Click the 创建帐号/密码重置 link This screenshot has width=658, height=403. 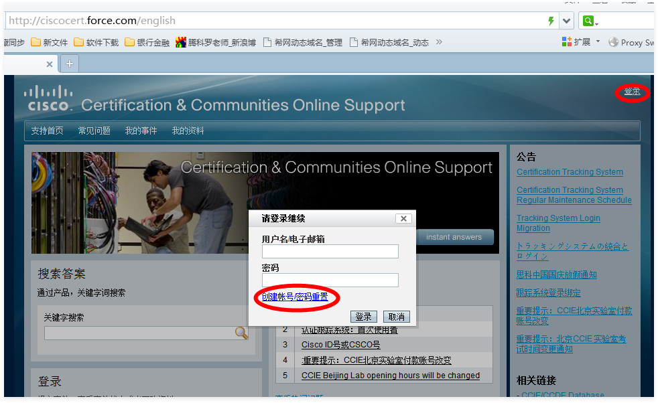coord(295,297)
